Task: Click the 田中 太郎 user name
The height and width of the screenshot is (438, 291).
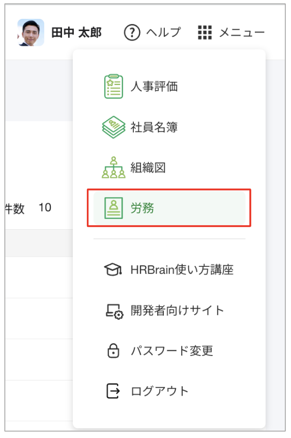Action: (x=76, y=33)
